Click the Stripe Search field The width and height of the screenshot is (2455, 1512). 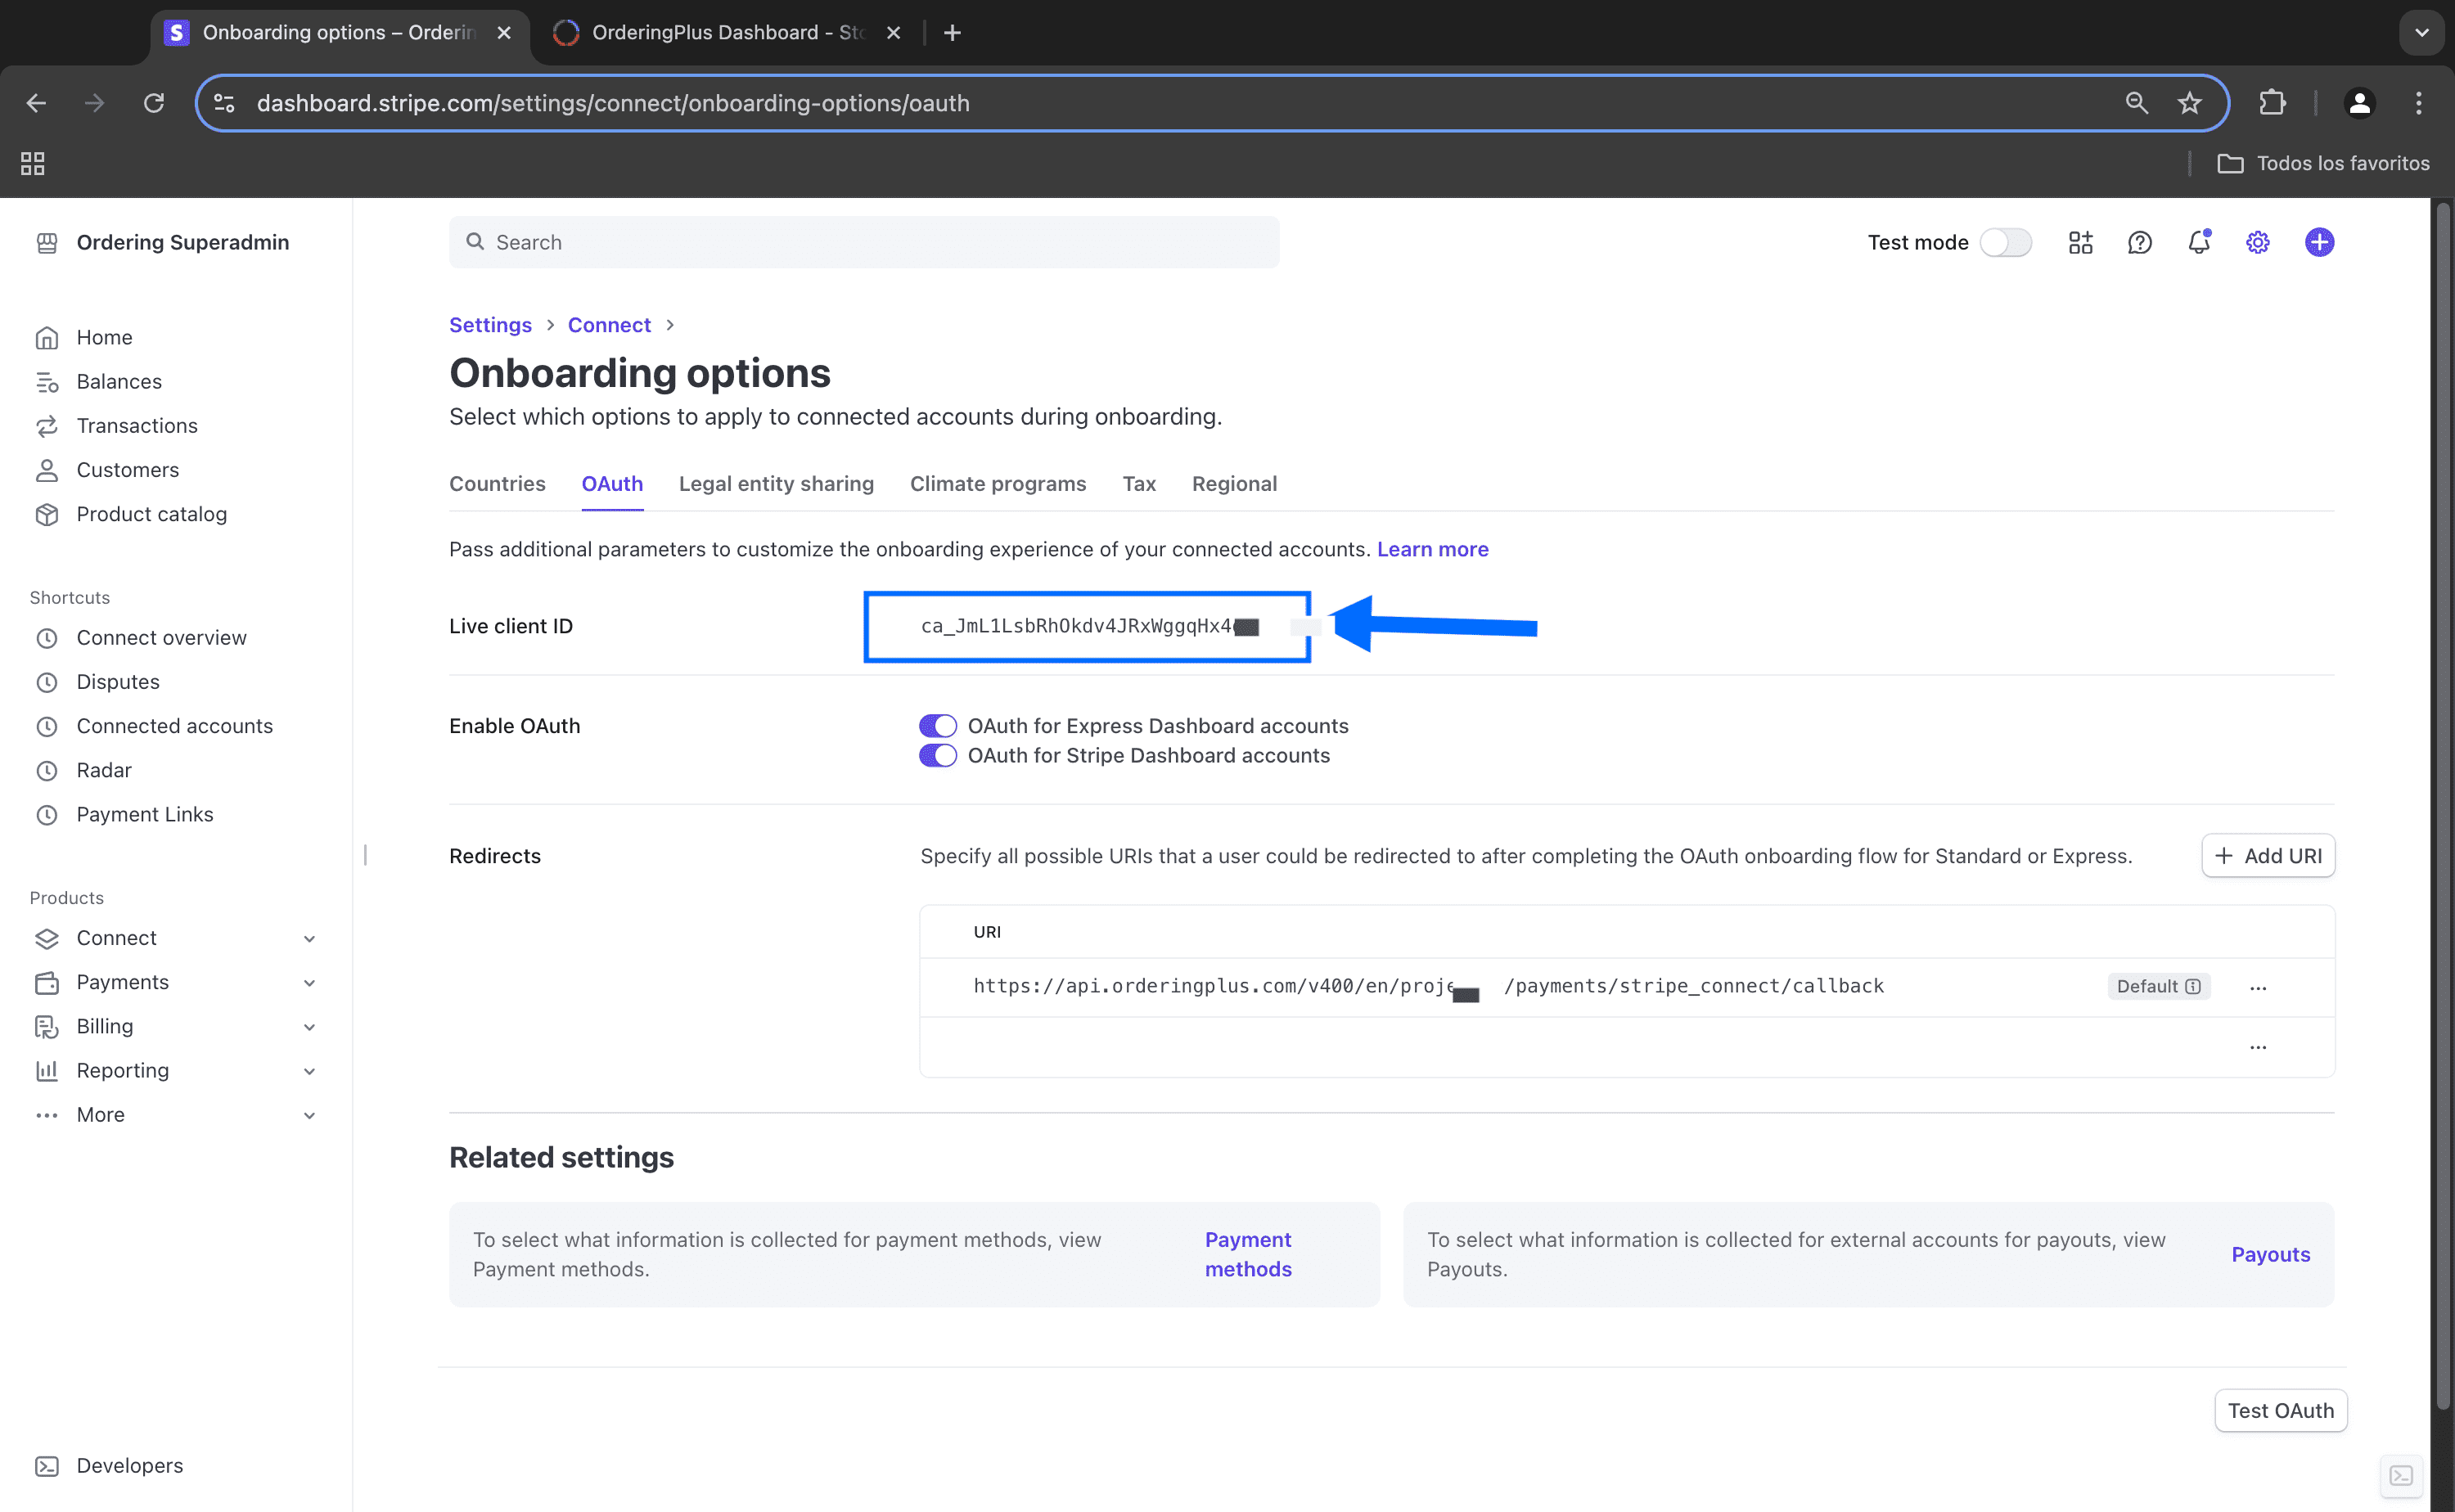[864, 242]
